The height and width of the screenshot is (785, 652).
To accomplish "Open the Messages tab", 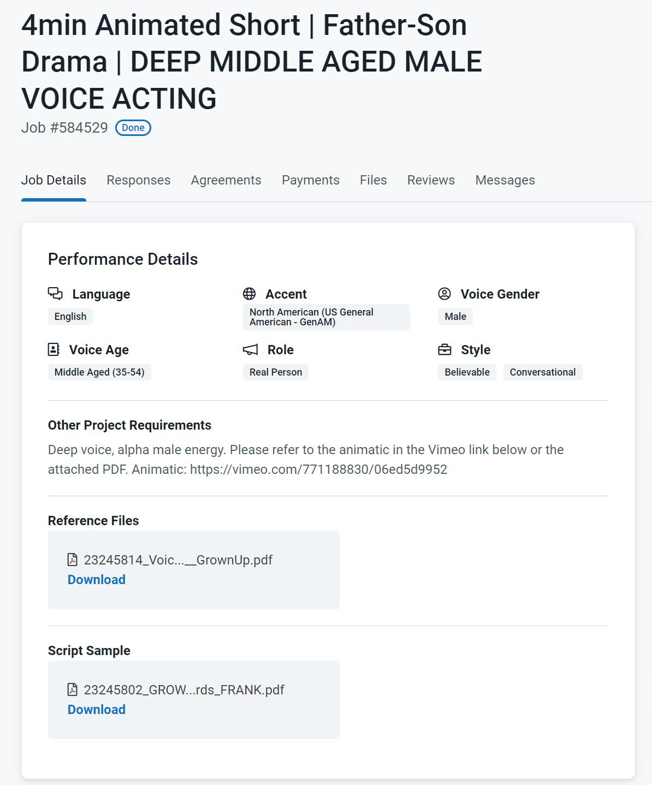I will tap(505, 180).
